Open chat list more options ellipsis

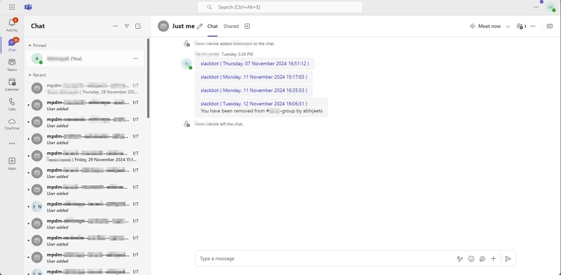tap(115, 26)
